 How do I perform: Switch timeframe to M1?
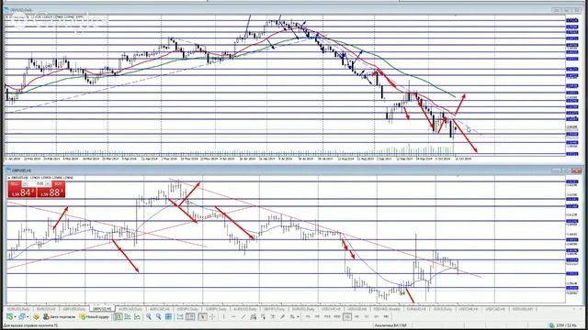[x=308, y=316]
